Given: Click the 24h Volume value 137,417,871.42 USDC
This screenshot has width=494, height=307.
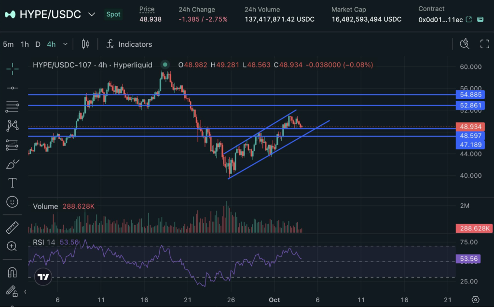Looking at the screenshot, I should coord(279,20).
